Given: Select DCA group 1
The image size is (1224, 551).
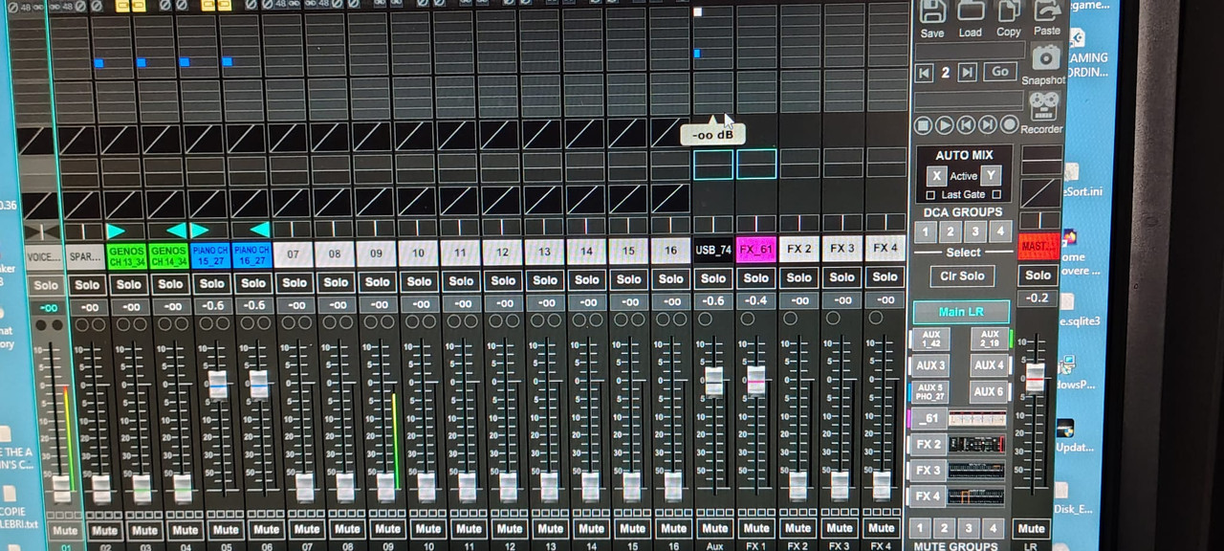Looking at the screenshot, I should (x=925, y=231).
